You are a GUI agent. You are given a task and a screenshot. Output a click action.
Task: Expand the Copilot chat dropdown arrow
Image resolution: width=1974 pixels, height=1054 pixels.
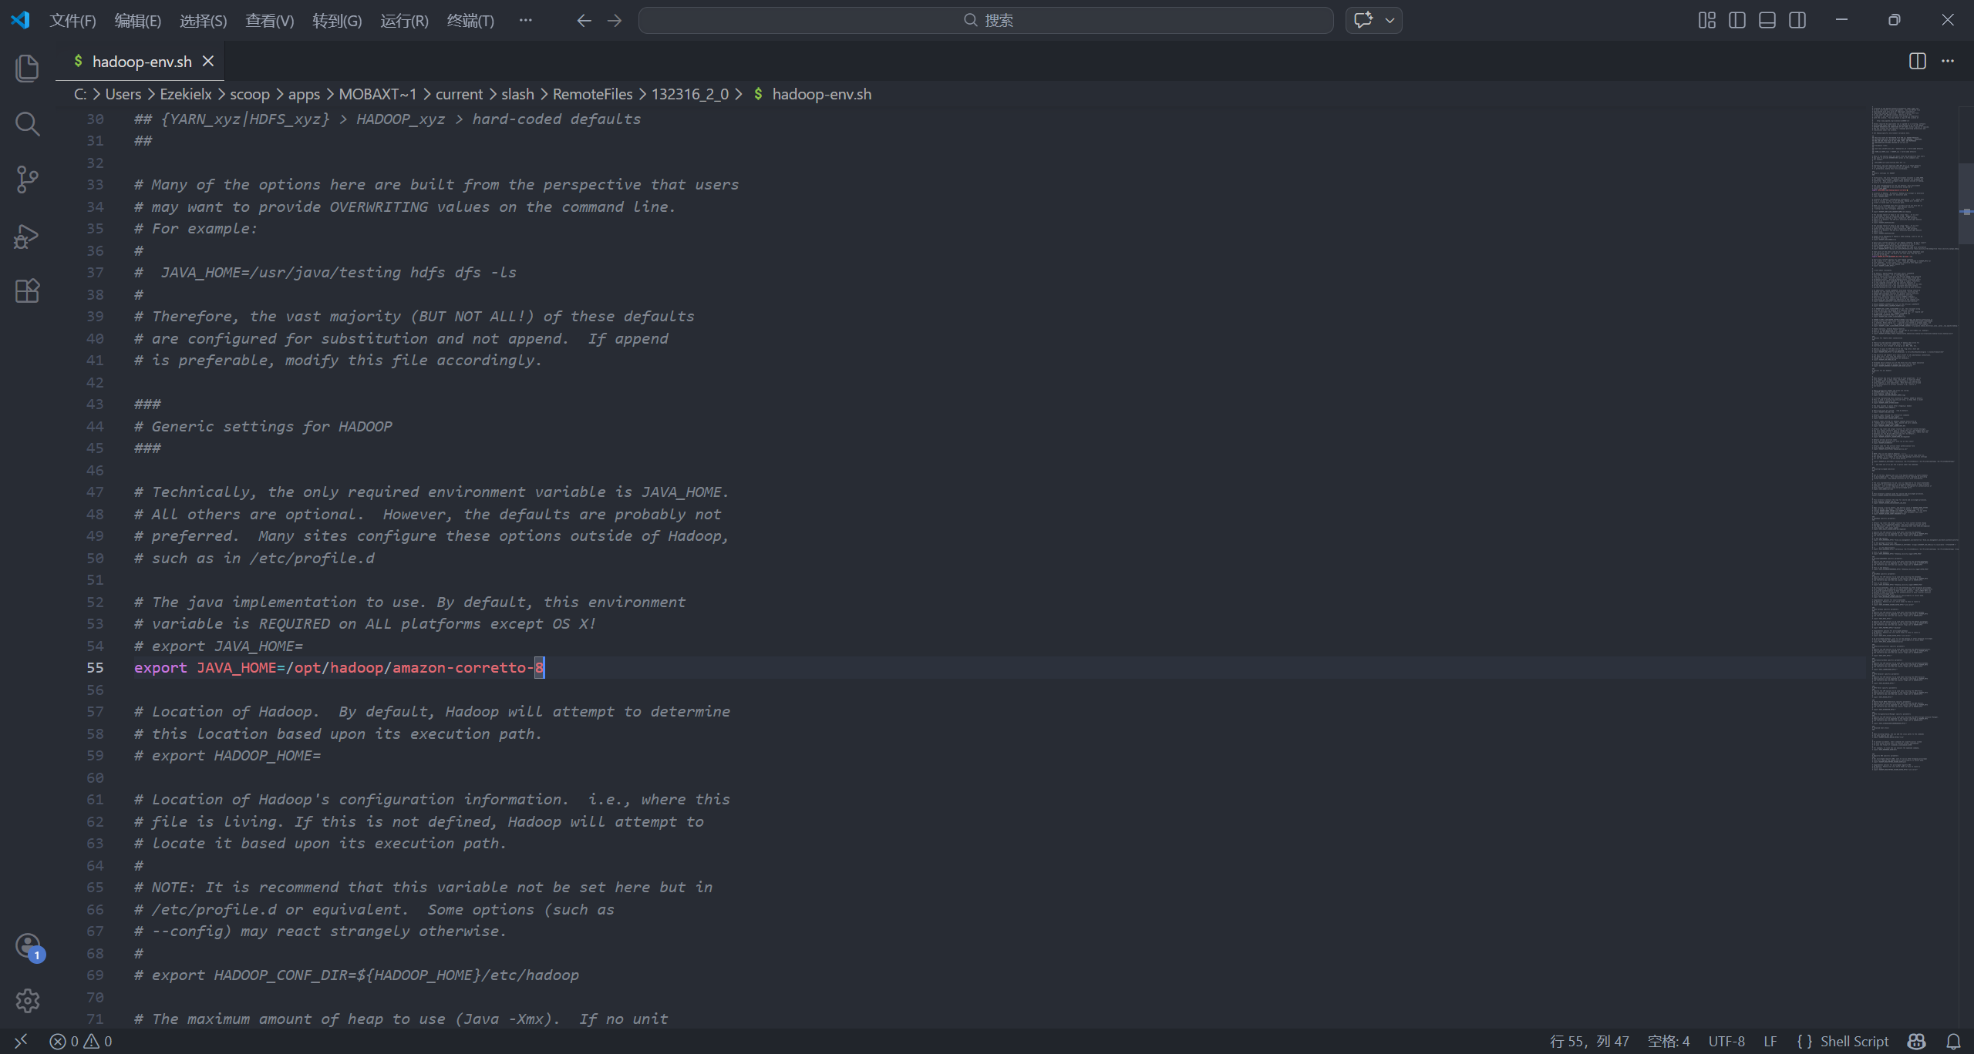(1390, 21)
